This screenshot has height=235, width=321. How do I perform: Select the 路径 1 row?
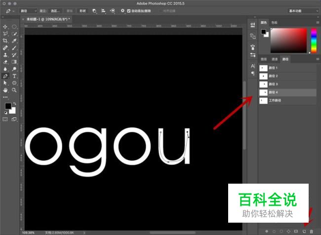pos(287,68)
